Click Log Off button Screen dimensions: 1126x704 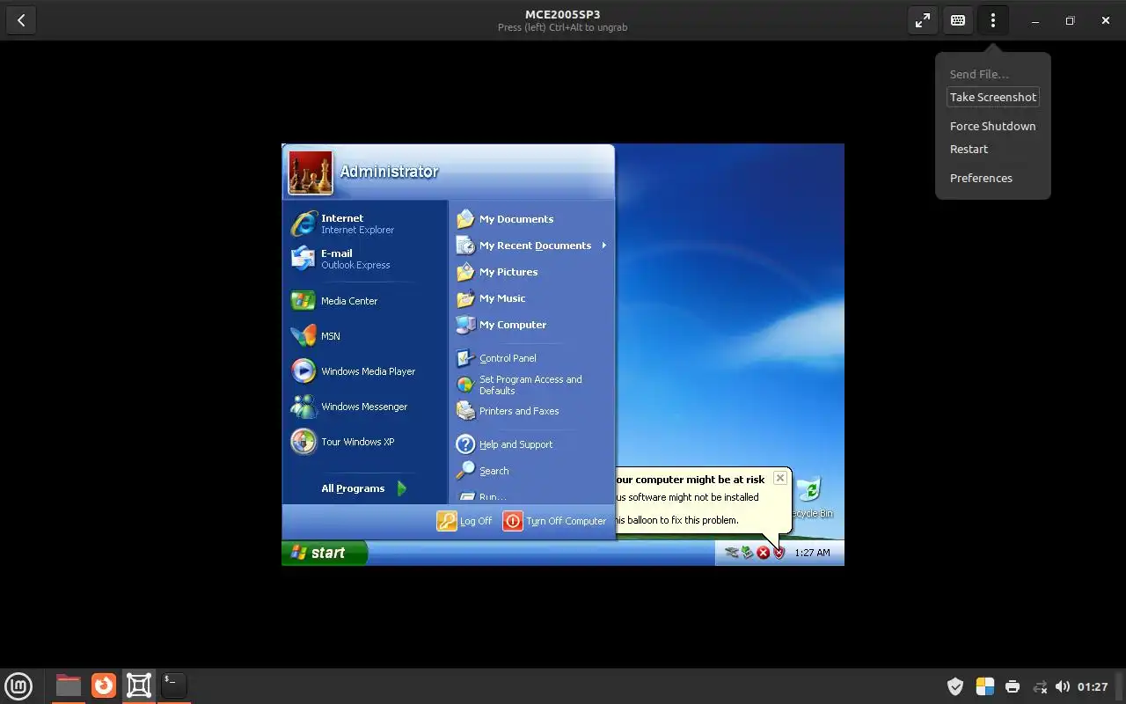[x=464, y=521]
